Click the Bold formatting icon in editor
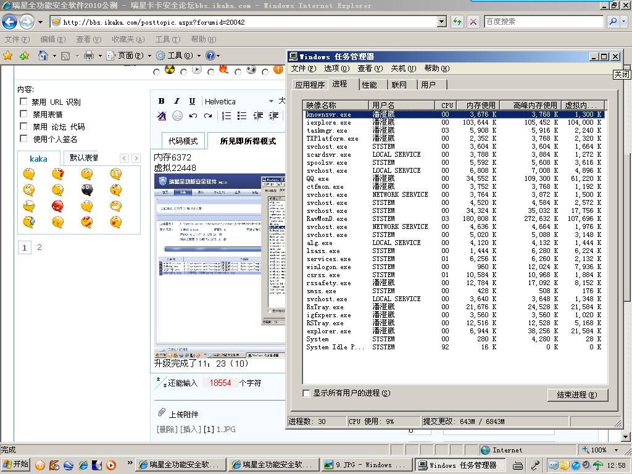Screen dimensions: 632x474 [x=162, y=101]
